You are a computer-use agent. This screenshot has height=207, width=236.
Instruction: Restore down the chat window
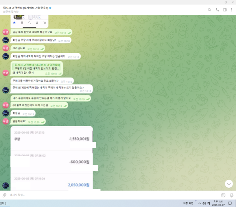(226, 2)
